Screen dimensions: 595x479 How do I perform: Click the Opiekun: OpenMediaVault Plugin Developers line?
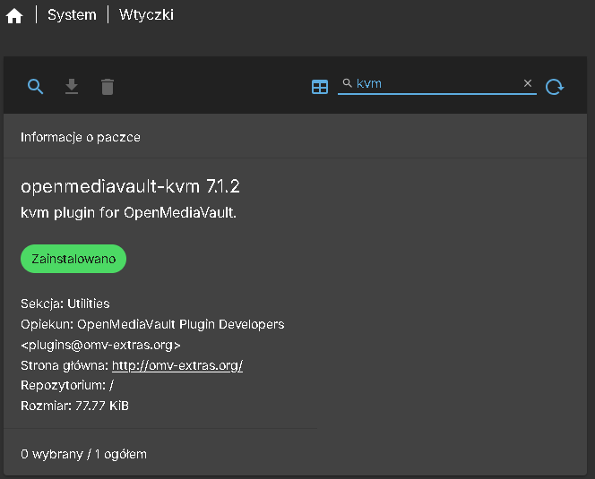[152, 324]
